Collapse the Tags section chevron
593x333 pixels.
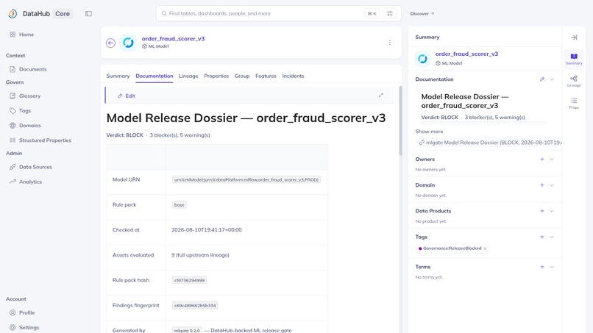(x=552, y=237)
